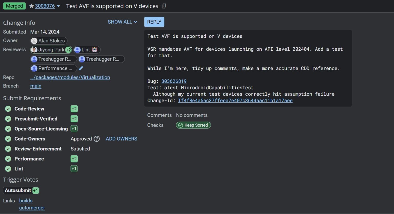Viewport: 394px width, 214px height.
Task: Click the green check icon beside Presubmit-Verified
Action: tap(8, 119)
